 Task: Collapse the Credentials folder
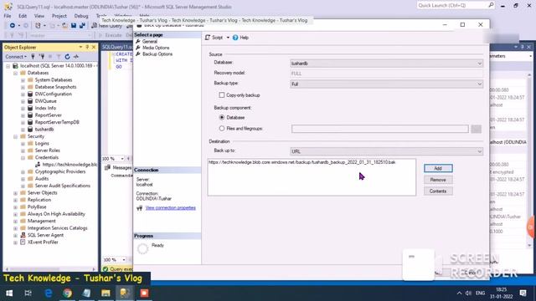[x=23, y=158]
